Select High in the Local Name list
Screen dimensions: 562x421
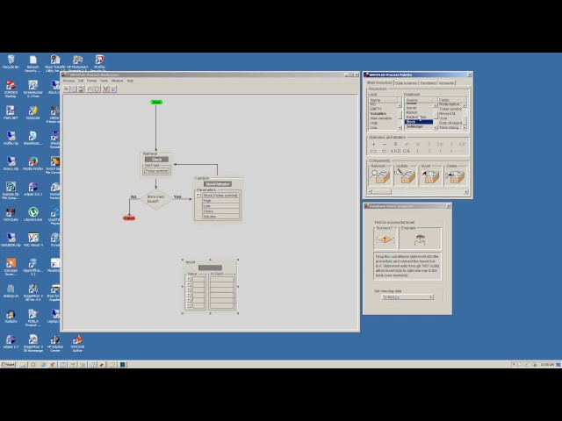(x=374, y=123)
